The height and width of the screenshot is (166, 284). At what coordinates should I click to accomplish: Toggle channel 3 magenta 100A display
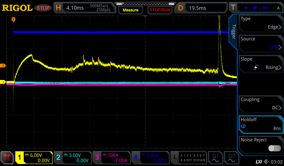tap(111, 158)
